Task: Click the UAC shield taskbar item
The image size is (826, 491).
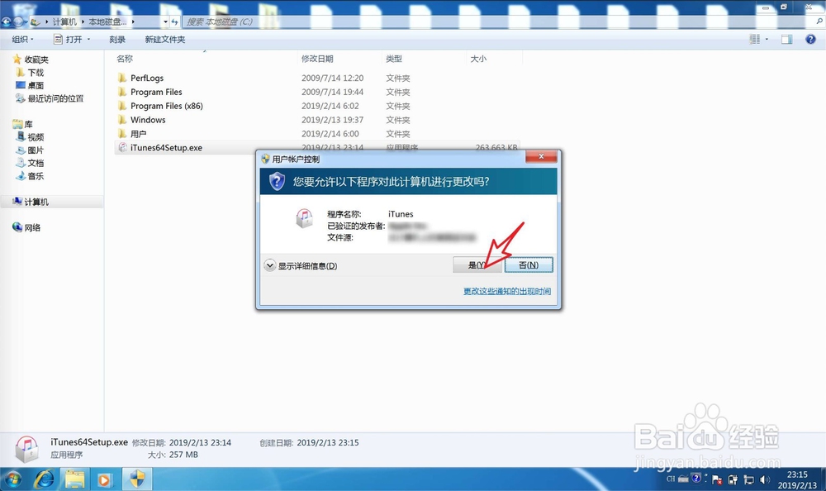Action: (x=137, y=479)
